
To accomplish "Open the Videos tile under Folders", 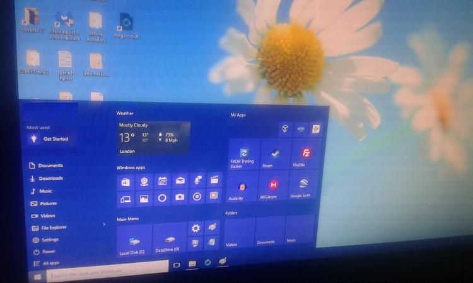I will point(240,233).
